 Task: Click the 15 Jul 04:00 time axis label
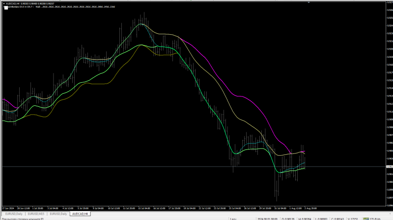click(x=144, y=208)
